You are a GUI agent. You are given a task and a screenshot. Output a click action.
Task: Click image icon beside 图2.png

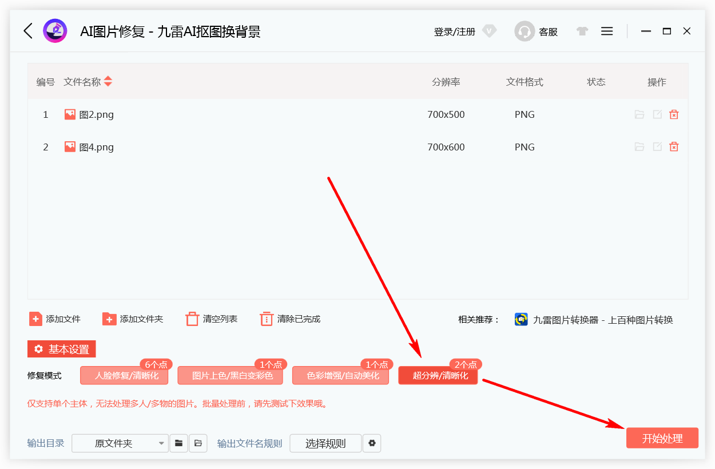[x=70, y=114]
